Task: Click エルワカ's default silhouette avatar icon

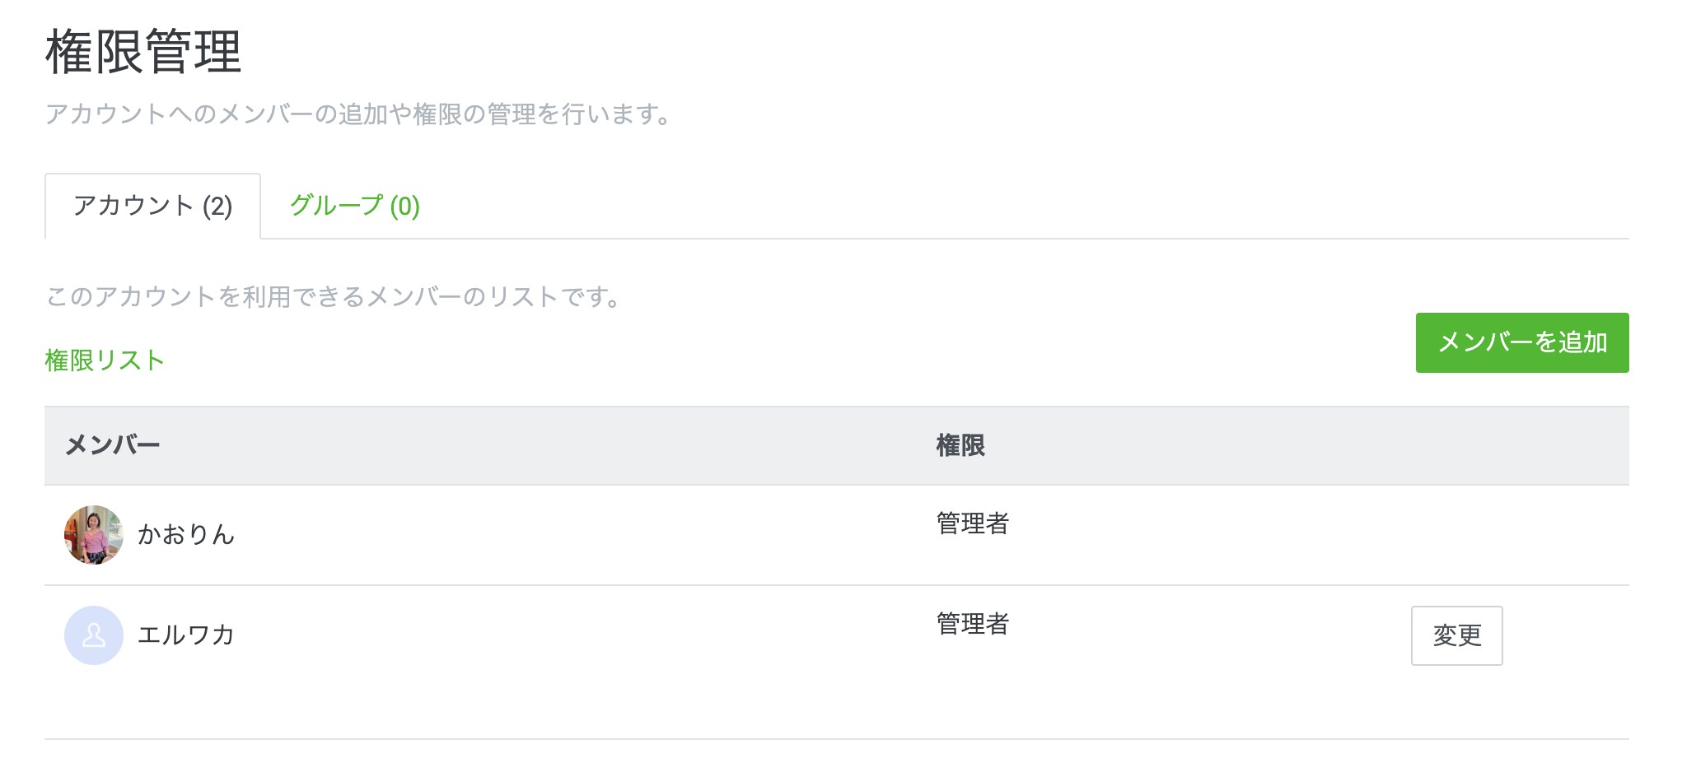Action: click(94, 635)
